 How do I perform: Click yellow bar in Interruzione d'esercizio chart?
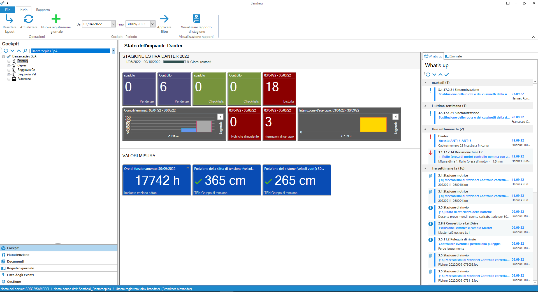(373, 125)
